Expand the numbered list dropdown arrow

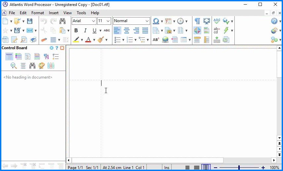point(135,40)
